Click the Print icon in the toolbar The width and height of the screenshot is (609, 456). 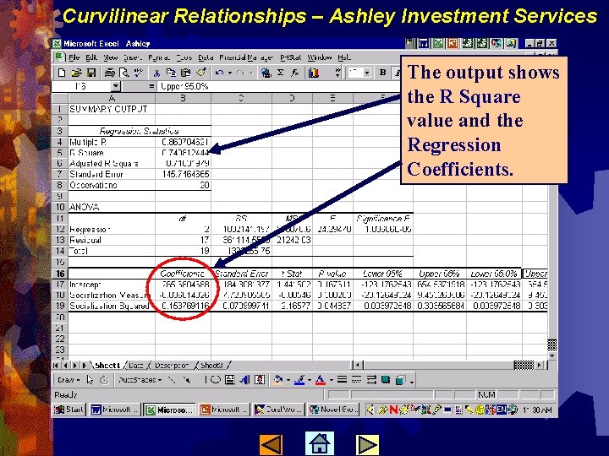pyautogui.click(x=110, y=73)
